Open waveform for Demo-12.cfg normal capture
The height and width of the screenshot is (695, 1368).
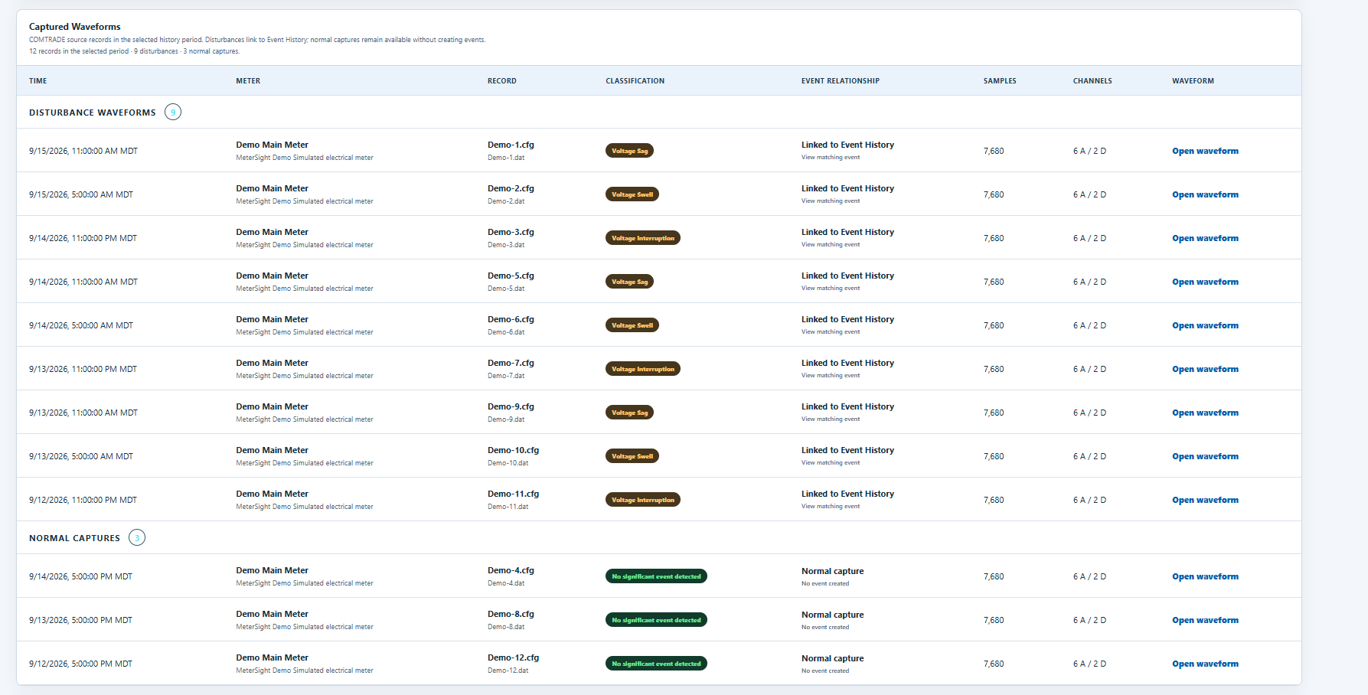point(1205,664)
